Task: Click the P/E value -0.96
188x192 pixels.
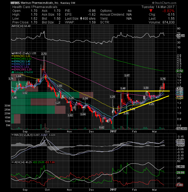Action: [x=92, y=11]
